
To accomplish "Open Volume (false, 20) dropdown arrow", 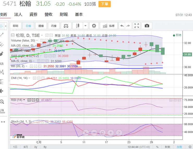I will pyautogui.click(x=37, y=41).
